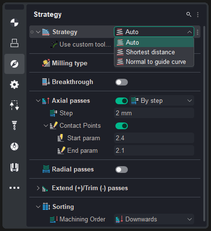The width and height of the screenshot is (211, 231).
Task: Show more sidebar items via ellipsis
Action: click(x=14, y=188)
